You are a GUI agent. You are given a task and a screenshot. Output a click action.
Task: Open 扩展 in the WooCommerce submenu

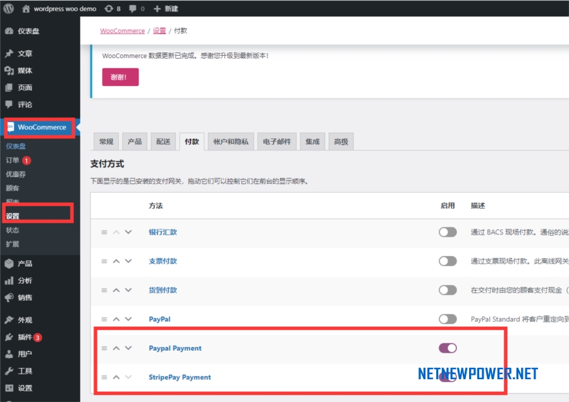[x=13, y=244]
